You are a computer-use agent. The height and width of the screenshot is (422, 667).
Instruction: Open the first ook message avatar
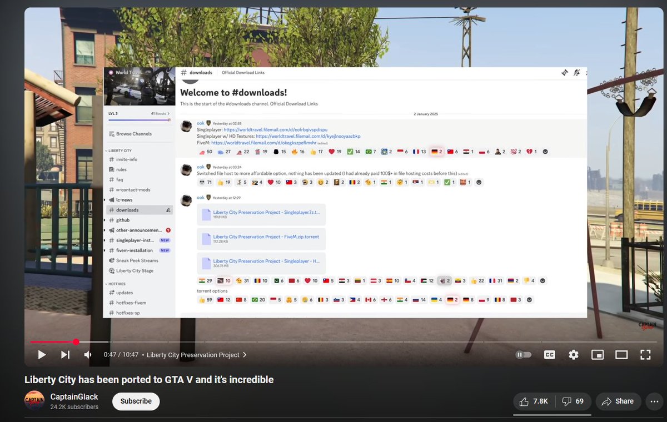tap(187, 126)
